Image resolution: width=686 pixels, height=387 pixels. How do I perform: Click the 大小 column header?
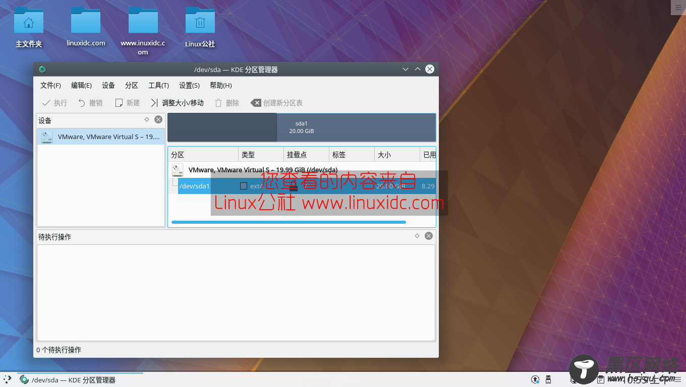coord(397,155)
